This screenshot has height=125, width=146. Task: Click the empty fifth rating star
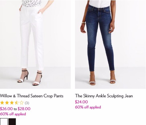coord(21,103)
